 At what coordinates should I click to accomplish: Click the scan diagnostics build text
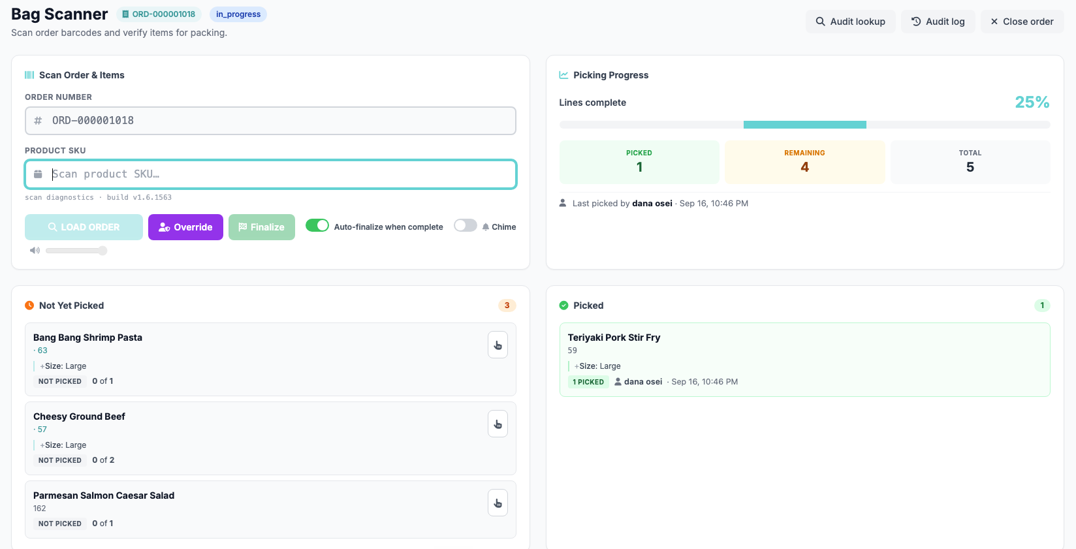(x=98, y=197)
